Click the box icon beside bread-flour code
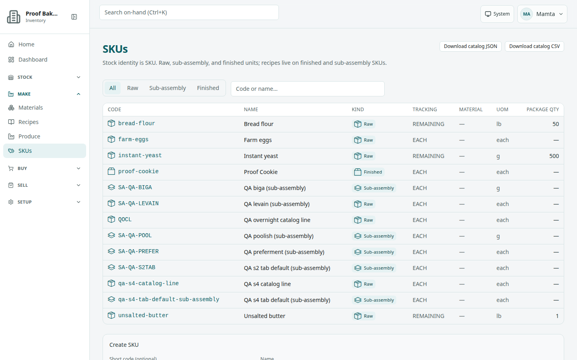Screen dimensions: 577x360 [111, 123]
